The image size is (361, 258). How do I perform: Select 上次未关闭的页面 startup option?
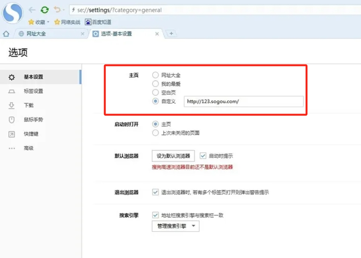(x=155, y=132)
